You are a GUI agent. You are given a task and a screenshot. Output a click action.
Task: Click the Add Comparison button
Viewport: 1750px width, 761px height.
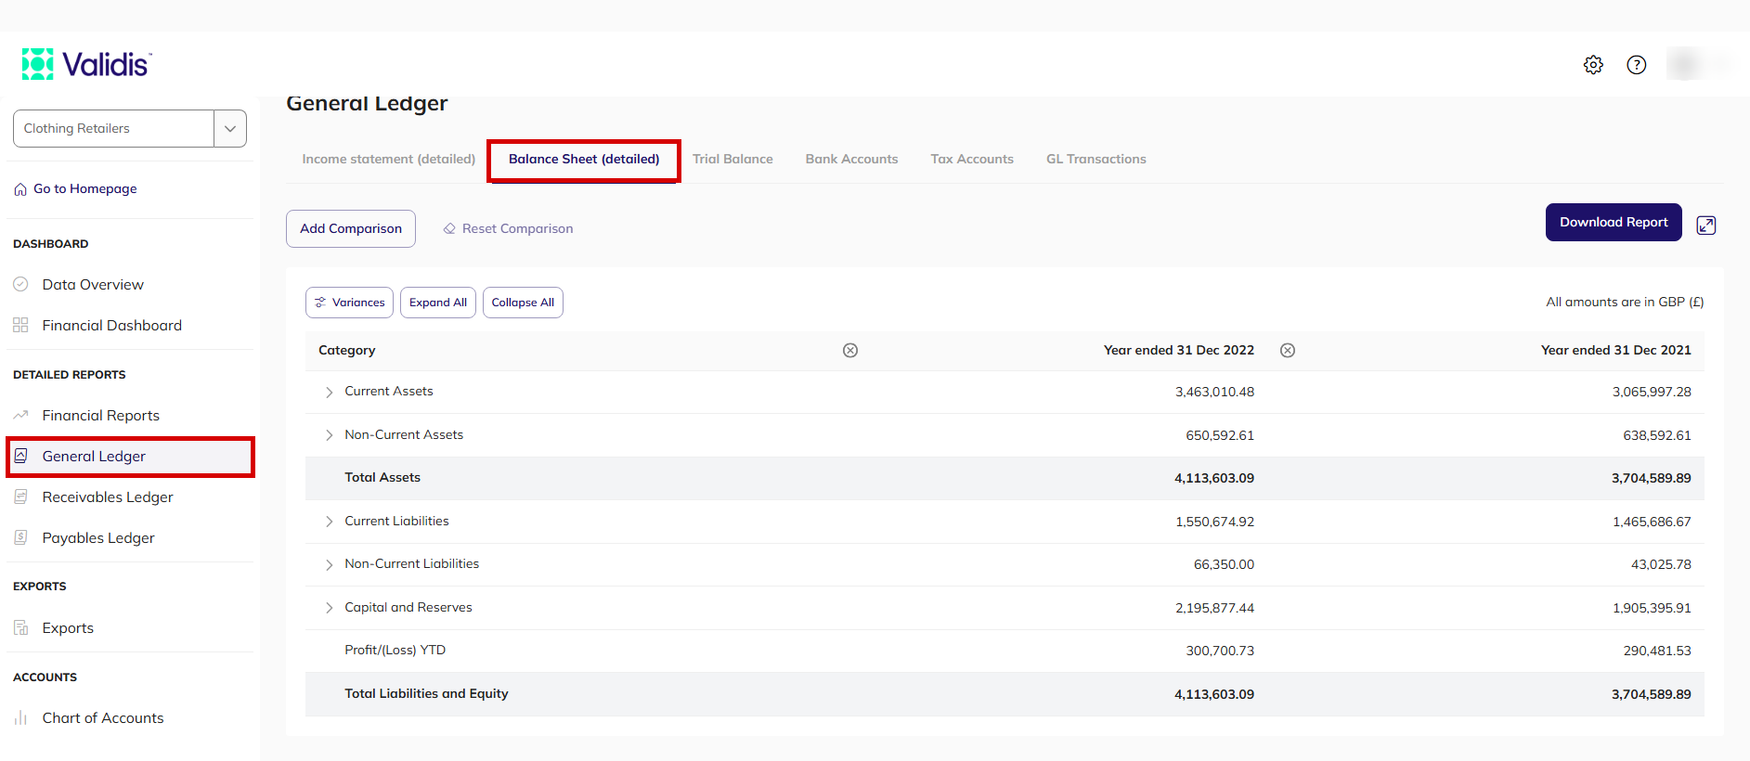click(351, 228)
